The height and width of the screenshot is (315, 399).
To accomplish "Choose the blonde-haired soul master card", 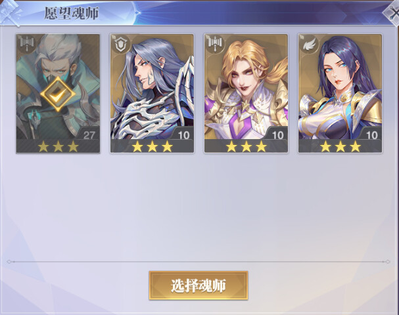I will pos(246,94).
